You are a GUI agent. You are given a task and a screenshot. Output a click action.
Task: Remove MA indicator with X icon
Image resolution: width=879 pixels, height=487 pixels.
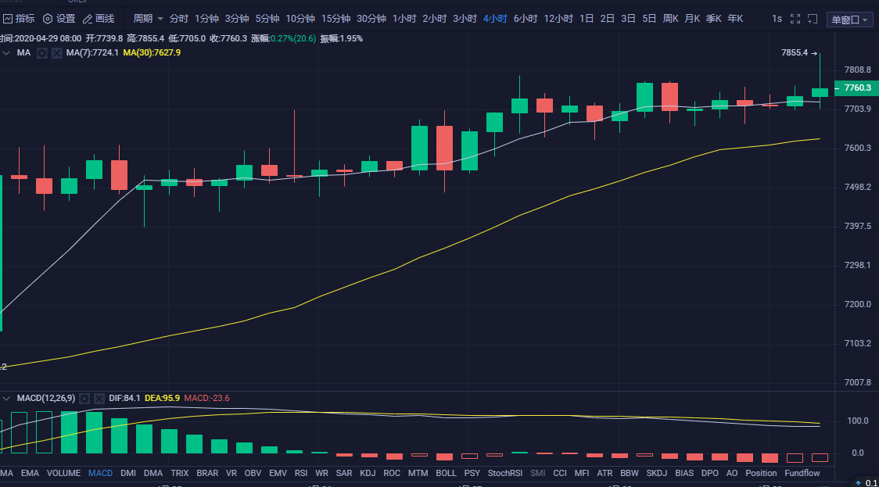coord(56,52)
